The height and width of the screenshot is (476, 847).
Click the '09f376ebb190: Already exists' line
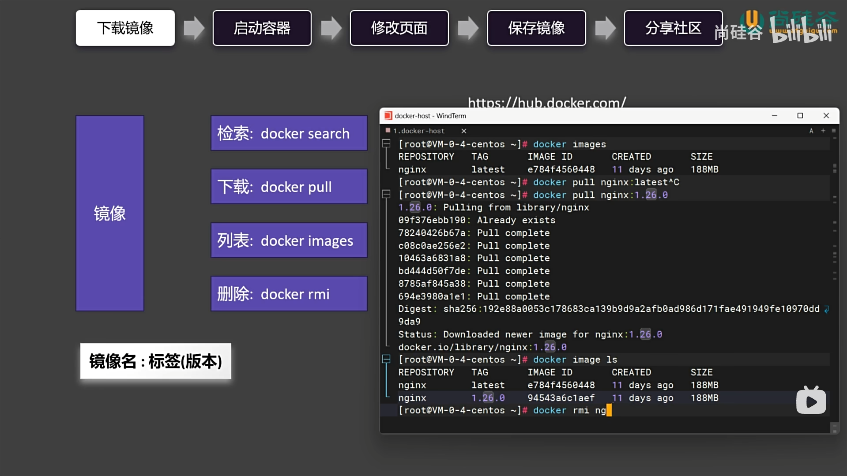[477, 220]
